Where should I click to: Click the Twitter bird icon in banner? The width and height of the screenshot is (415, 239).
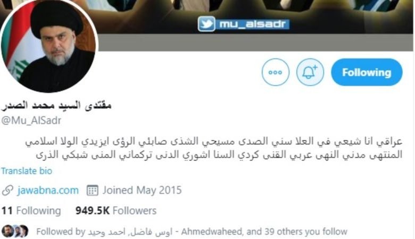point(206,24)
